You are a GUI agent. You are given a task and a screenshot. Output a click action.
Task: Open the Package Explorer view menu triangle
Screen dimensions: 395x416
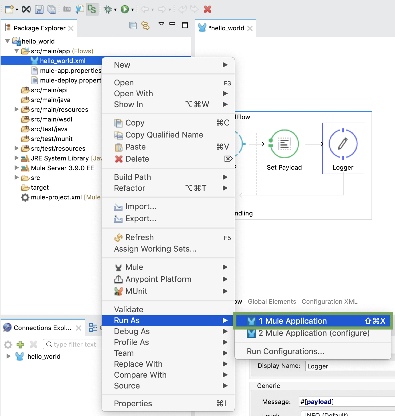click(161, 24)
